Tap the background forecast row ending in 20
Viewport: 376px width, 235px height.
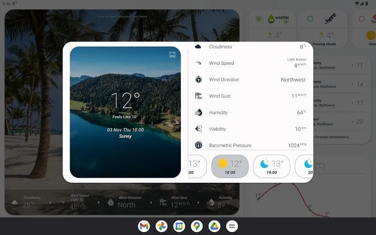click(338, 122)
